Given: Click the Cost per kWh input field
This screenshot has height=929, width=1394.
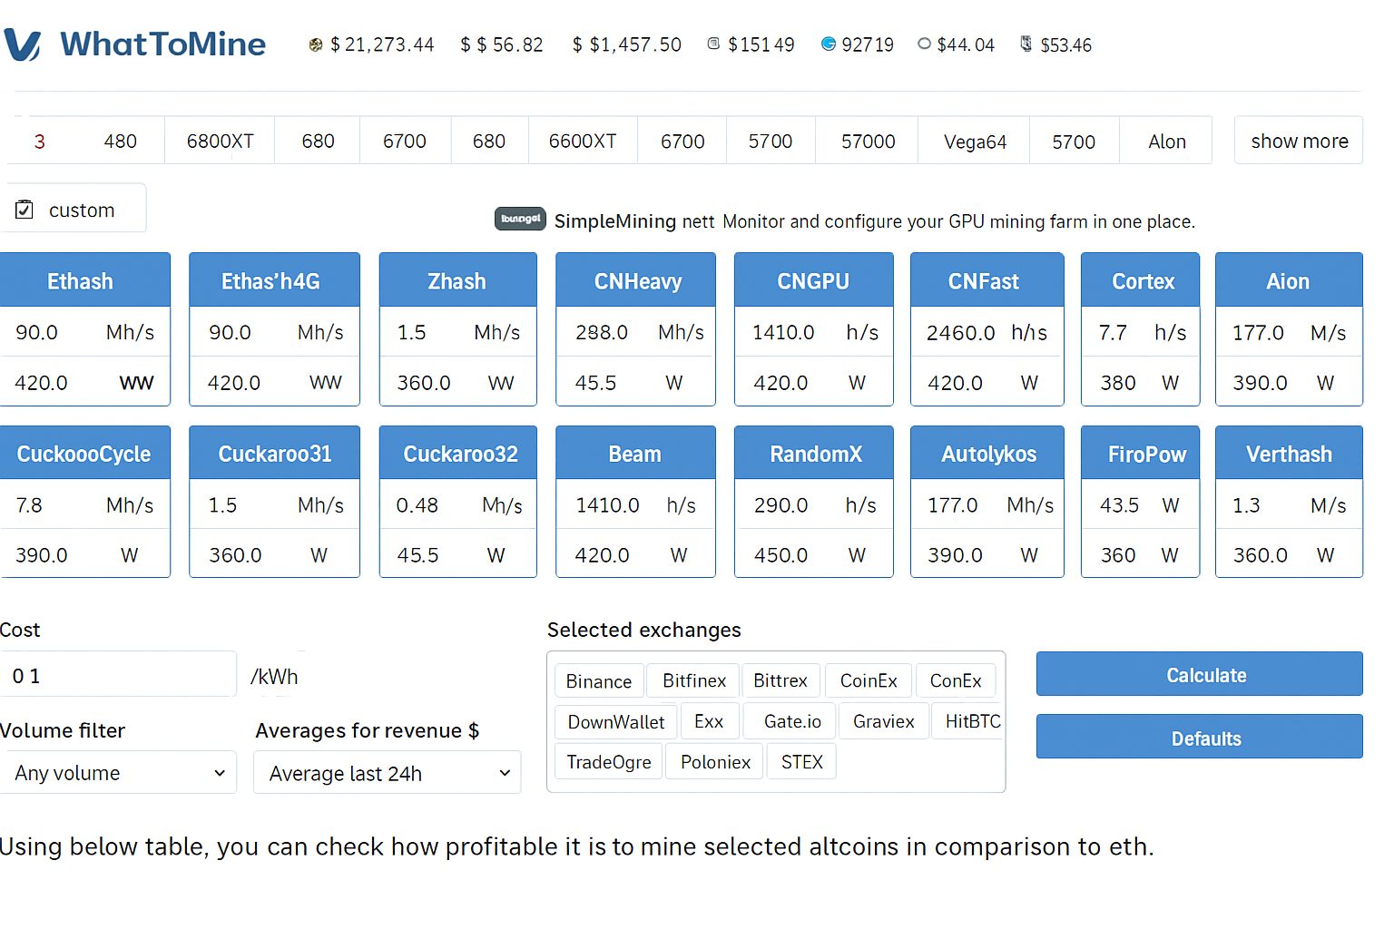Looking at the screenshot, I should (120, 676).
